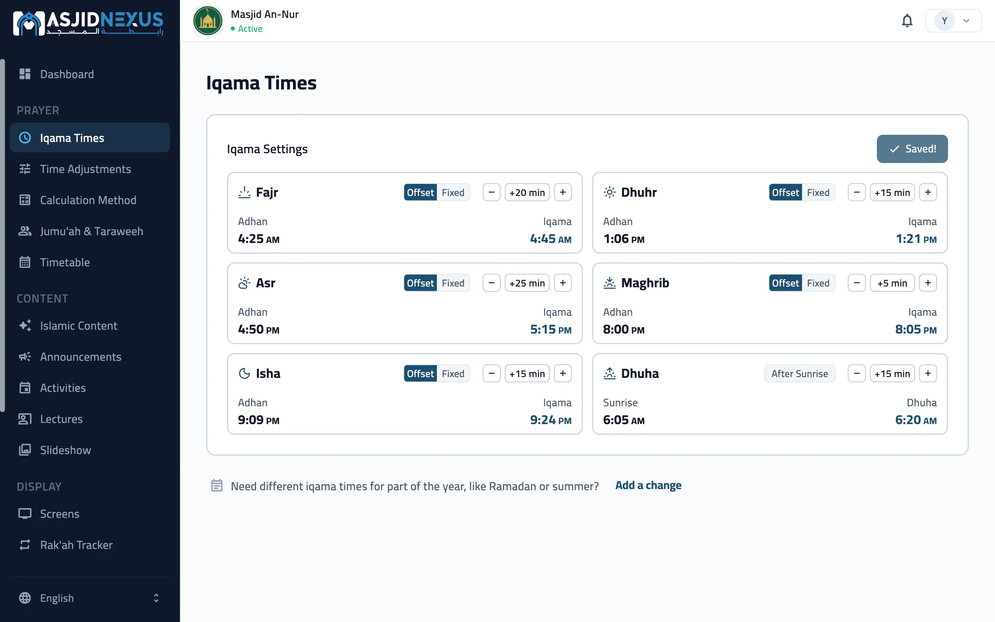Image resolution: width=995 pixels, height=622 pixels.
Task: Open the user account dropdown
Action: [953, 21]
